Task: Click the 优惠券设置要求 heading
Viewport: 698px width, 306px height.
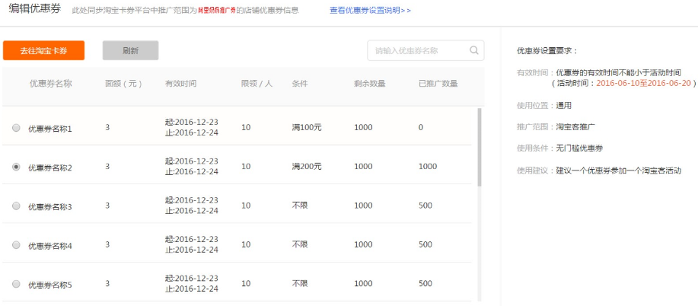Action: [x=547, y=51]
